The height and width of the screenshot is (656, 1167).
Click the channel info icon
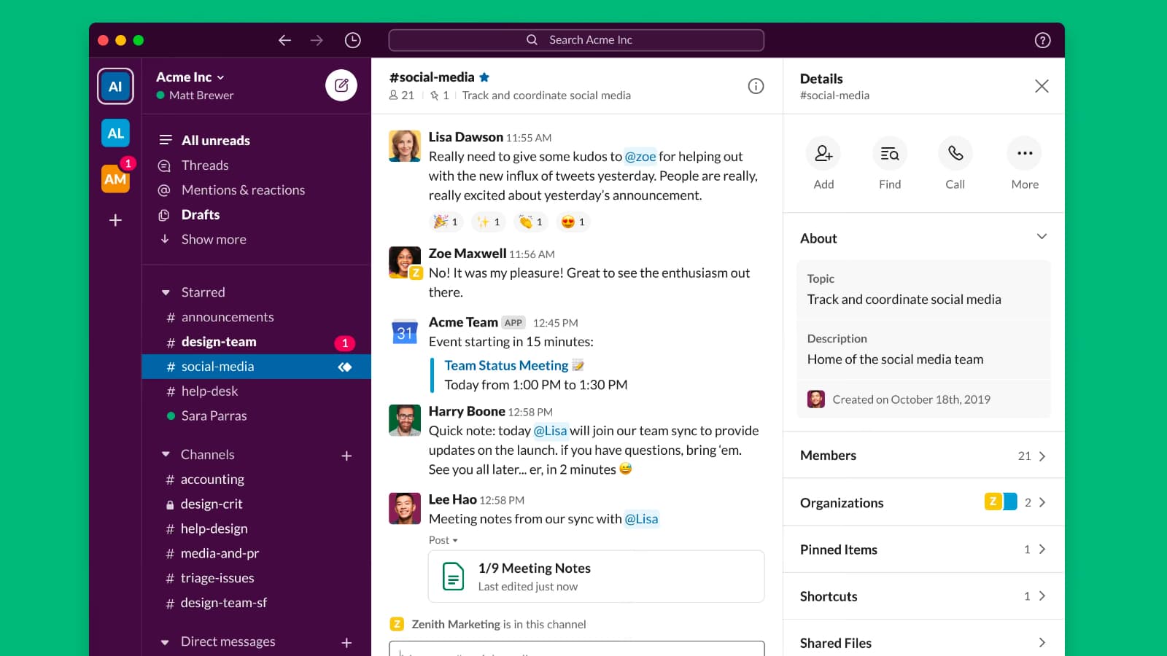(x=756, y=86)
